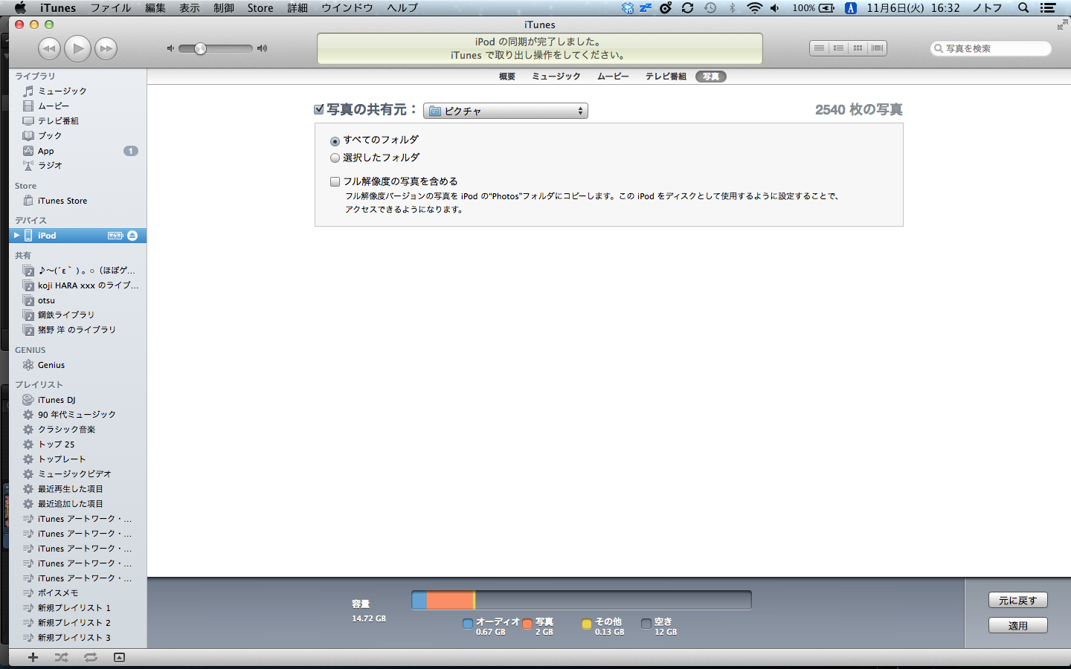The height and width of the screenshot is (669, 1071).
Task: Eject the iPod device
Action: click(132, 236)
